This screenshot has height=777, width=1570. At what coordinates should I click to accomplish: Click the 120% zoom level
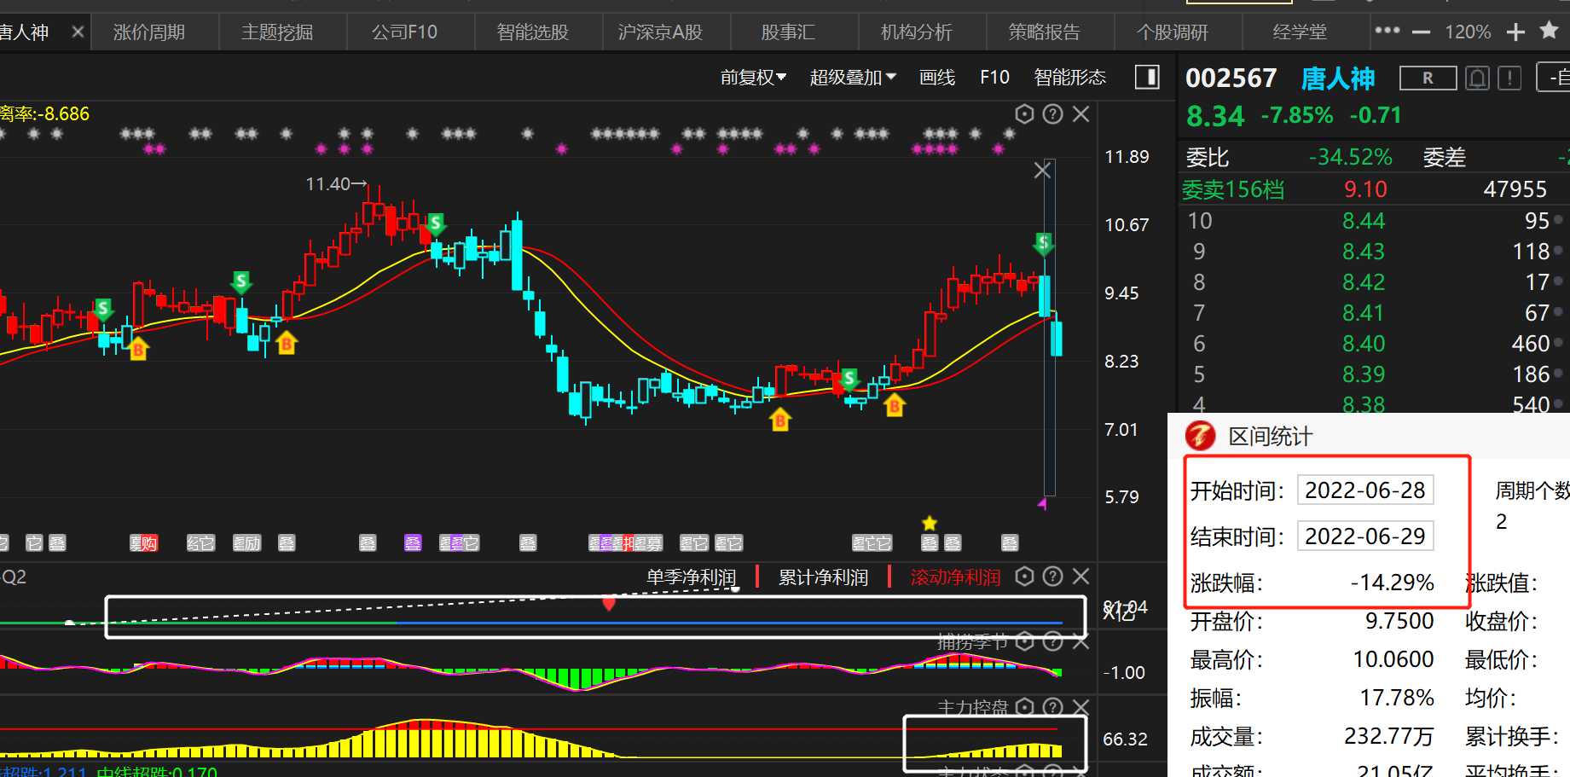tap(1468, 32)
